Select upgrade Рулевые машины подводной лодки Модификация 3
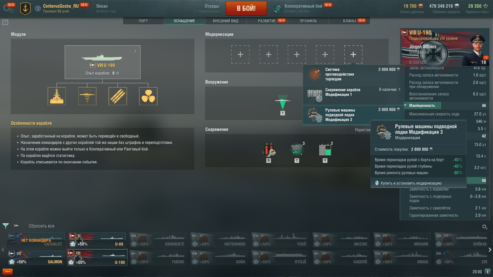The image size is (493, 277). point(353,115)
